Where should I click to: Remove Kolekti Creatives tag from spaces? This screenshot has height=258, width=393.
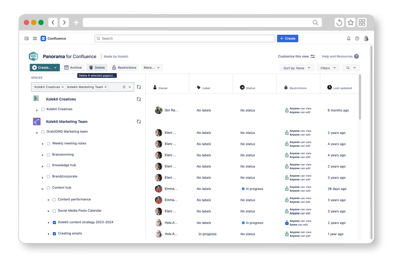(x=63, y=87)
